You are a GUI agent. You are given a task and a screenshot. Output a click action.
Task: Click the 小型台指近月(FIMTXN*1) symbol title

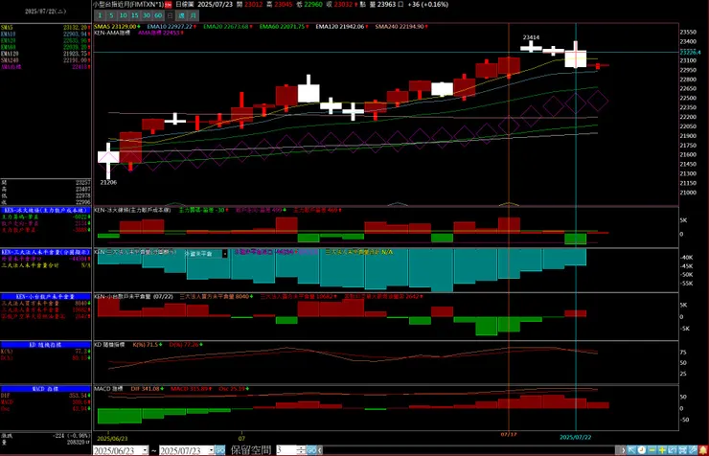128,5
